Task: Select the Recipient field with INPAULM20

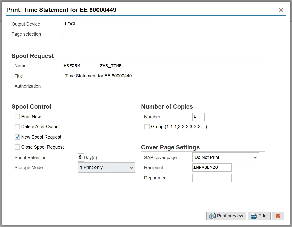Action: (212, 168)
